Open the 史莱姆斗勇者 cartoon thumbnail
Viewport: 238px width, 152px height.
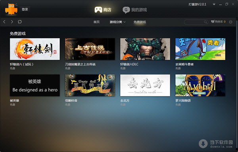(200, 49)
